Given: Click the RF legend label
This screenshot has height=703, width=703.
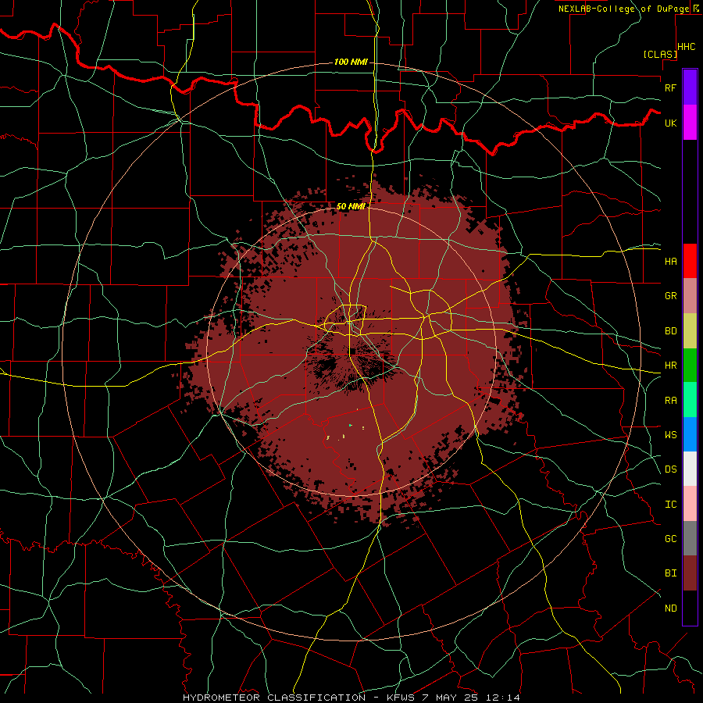Looking at the screenshot, I should 670,87.
